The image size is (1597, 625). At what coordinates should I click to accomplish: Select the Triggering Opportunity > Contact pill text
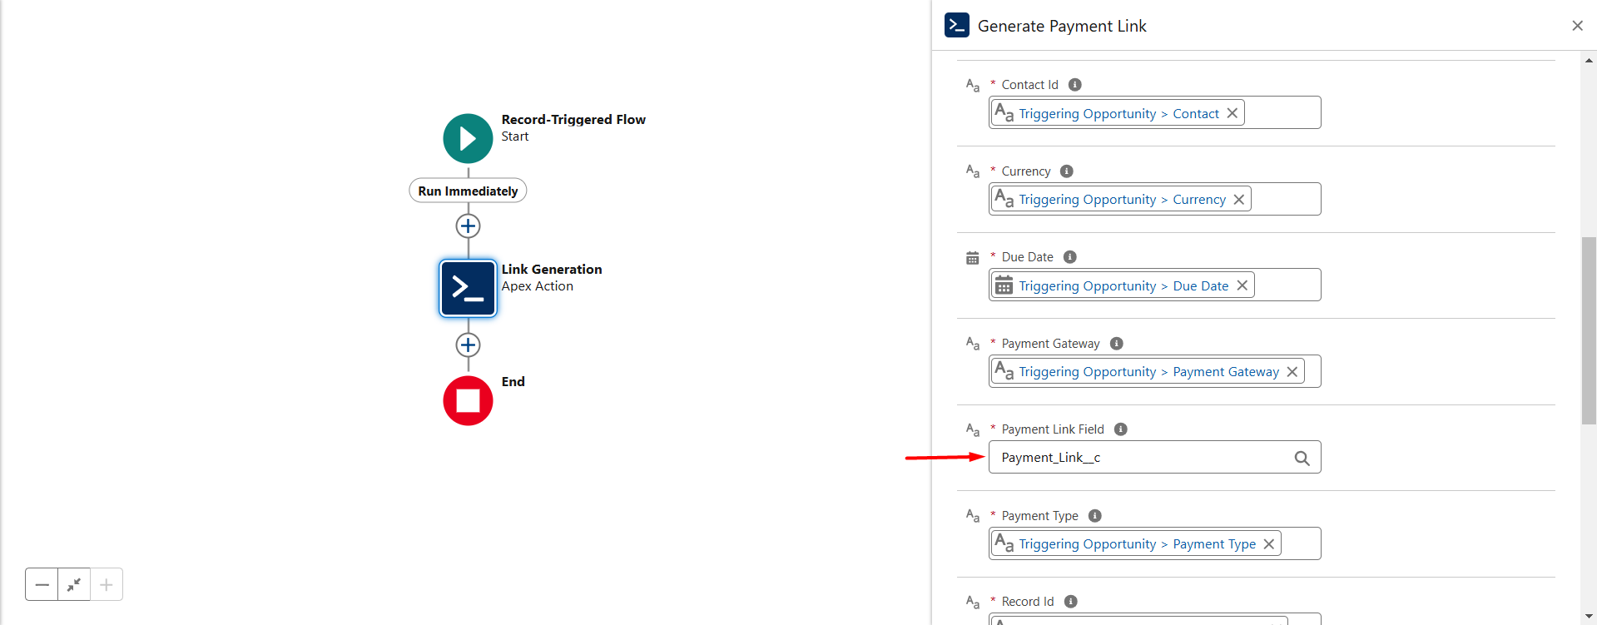1118,114
